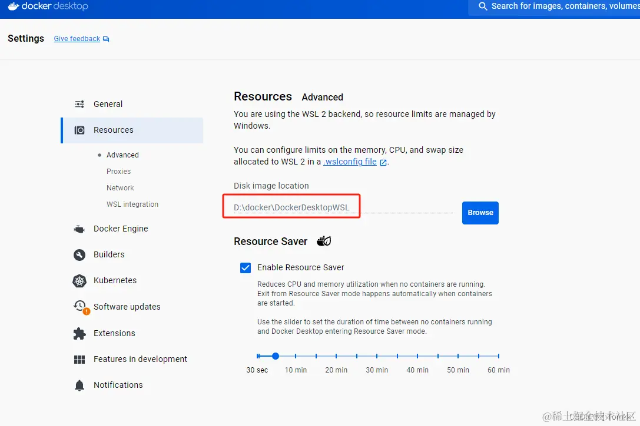The height and width of the screenshot is (426, 640).
Task: Click the Extensions puzzle piece icon
Action: pos(79,334)
